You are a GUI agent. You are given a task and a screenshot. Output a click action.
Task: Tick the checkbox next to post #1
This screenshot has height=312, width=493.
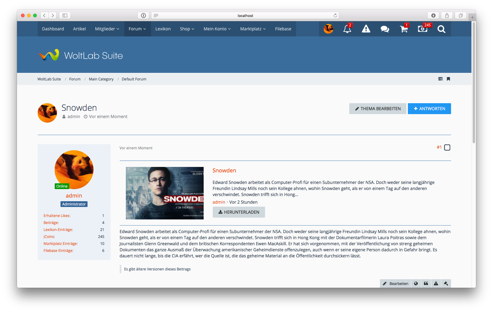447,148
